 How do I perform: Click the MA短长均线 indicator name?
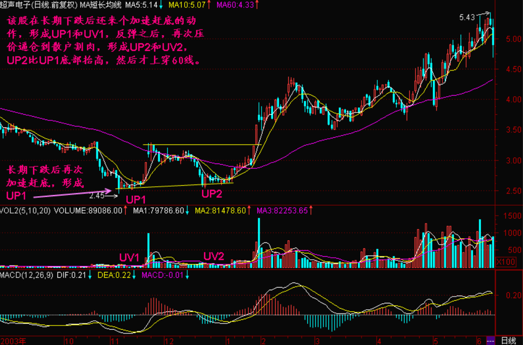tap(104, 5)
